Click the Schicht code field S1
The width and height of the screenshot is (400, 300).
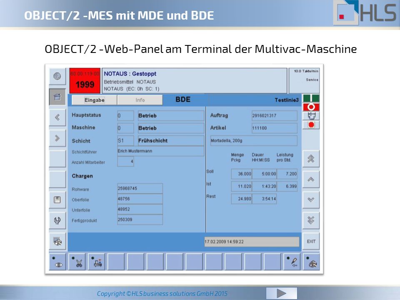point(125,140)
